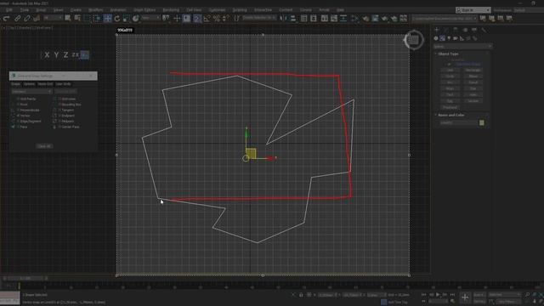Open the Customize menu
The height and width of the screenshot is (306, 544).
(217, 10)
